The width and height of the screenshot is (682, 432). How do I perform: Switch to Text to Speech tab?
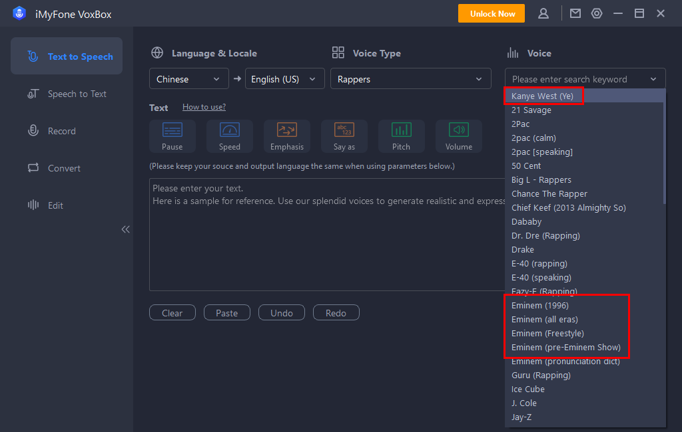point(67,56)
